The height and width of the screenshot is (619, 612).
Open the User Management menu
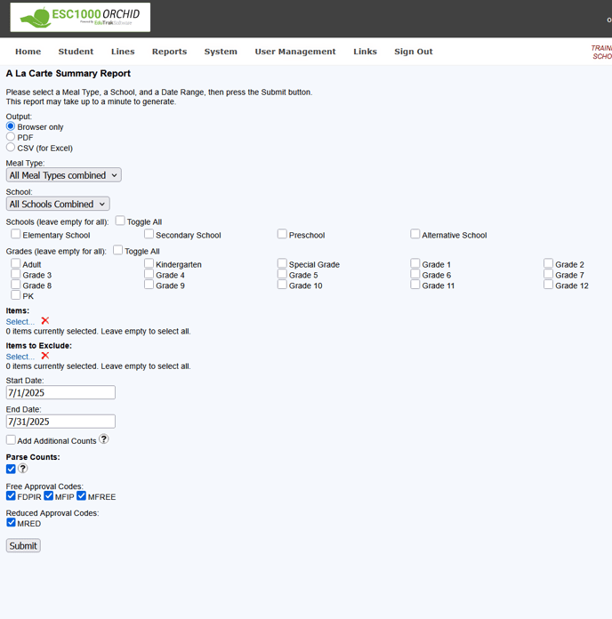(x=295, y=52)
